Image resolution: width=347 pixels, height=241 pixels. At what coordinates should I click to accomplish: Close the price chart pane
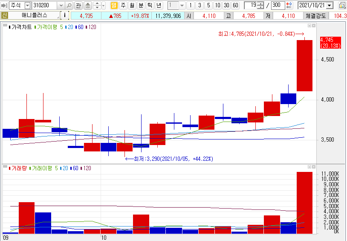(314, 26)
